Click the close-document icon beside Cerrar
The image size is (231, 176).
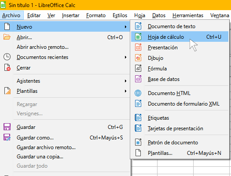pyautogui.click(x=7, y=67)
